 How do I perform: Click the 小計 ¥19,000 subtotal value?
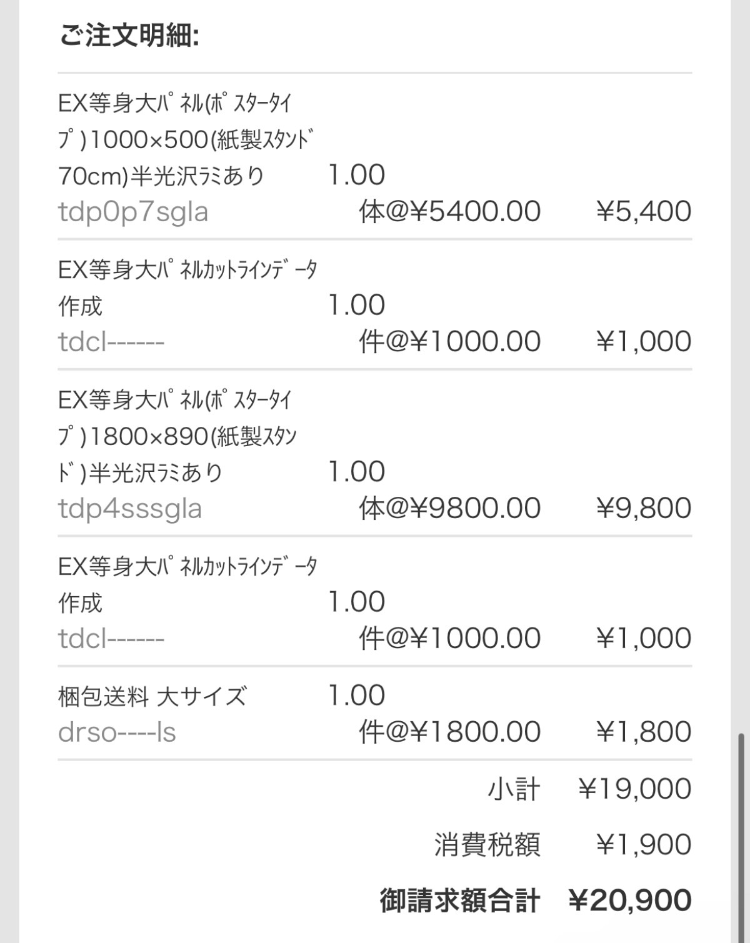[x=635, y=789]
